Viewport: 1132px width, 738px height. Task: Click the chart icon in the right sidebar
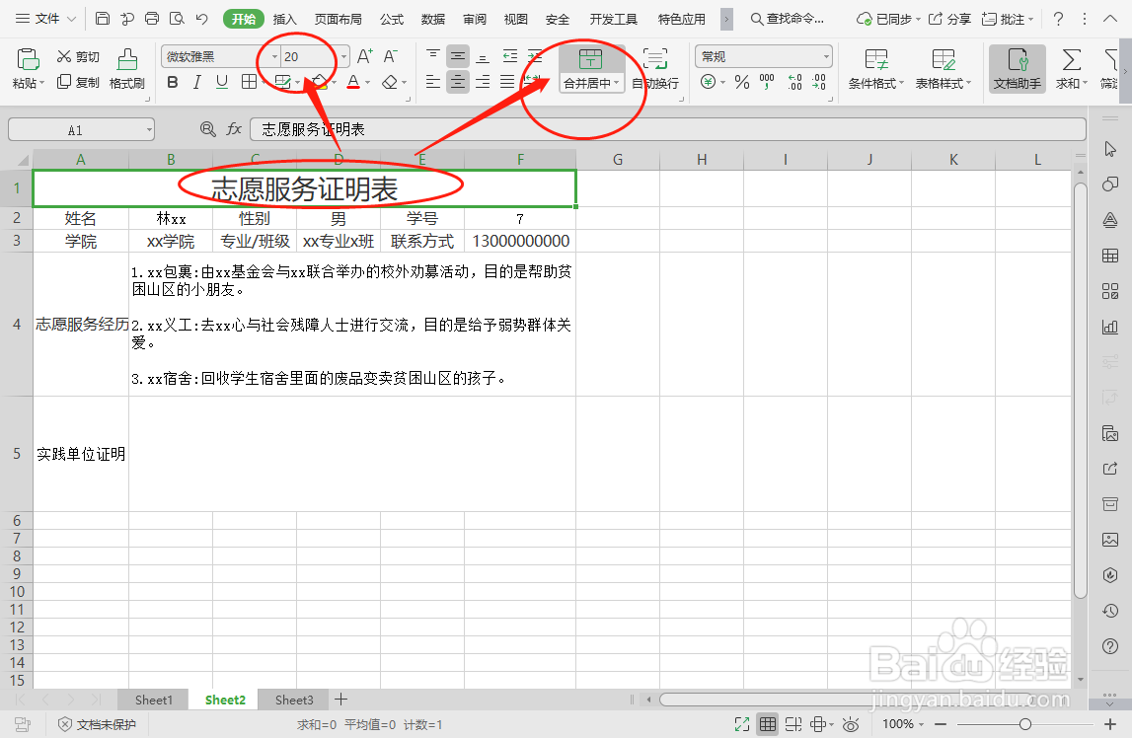coord(1109,326)
